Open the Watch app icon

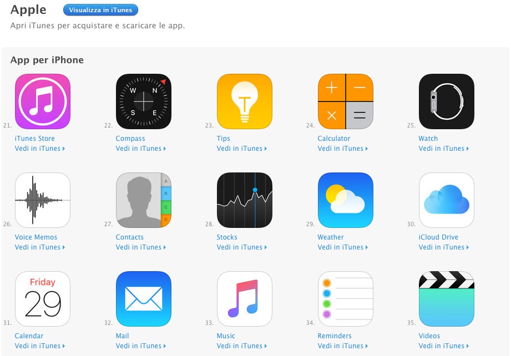tap(447, 101)
